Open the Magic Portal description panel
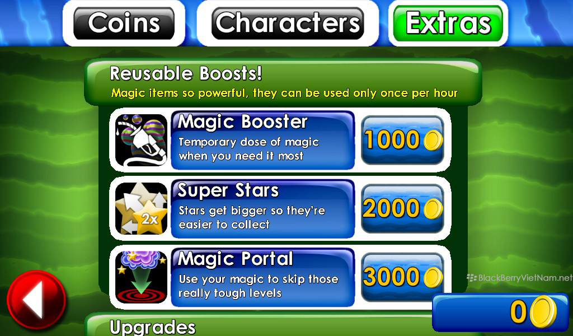This screenshot has height=336, width=573. point(263,277)
